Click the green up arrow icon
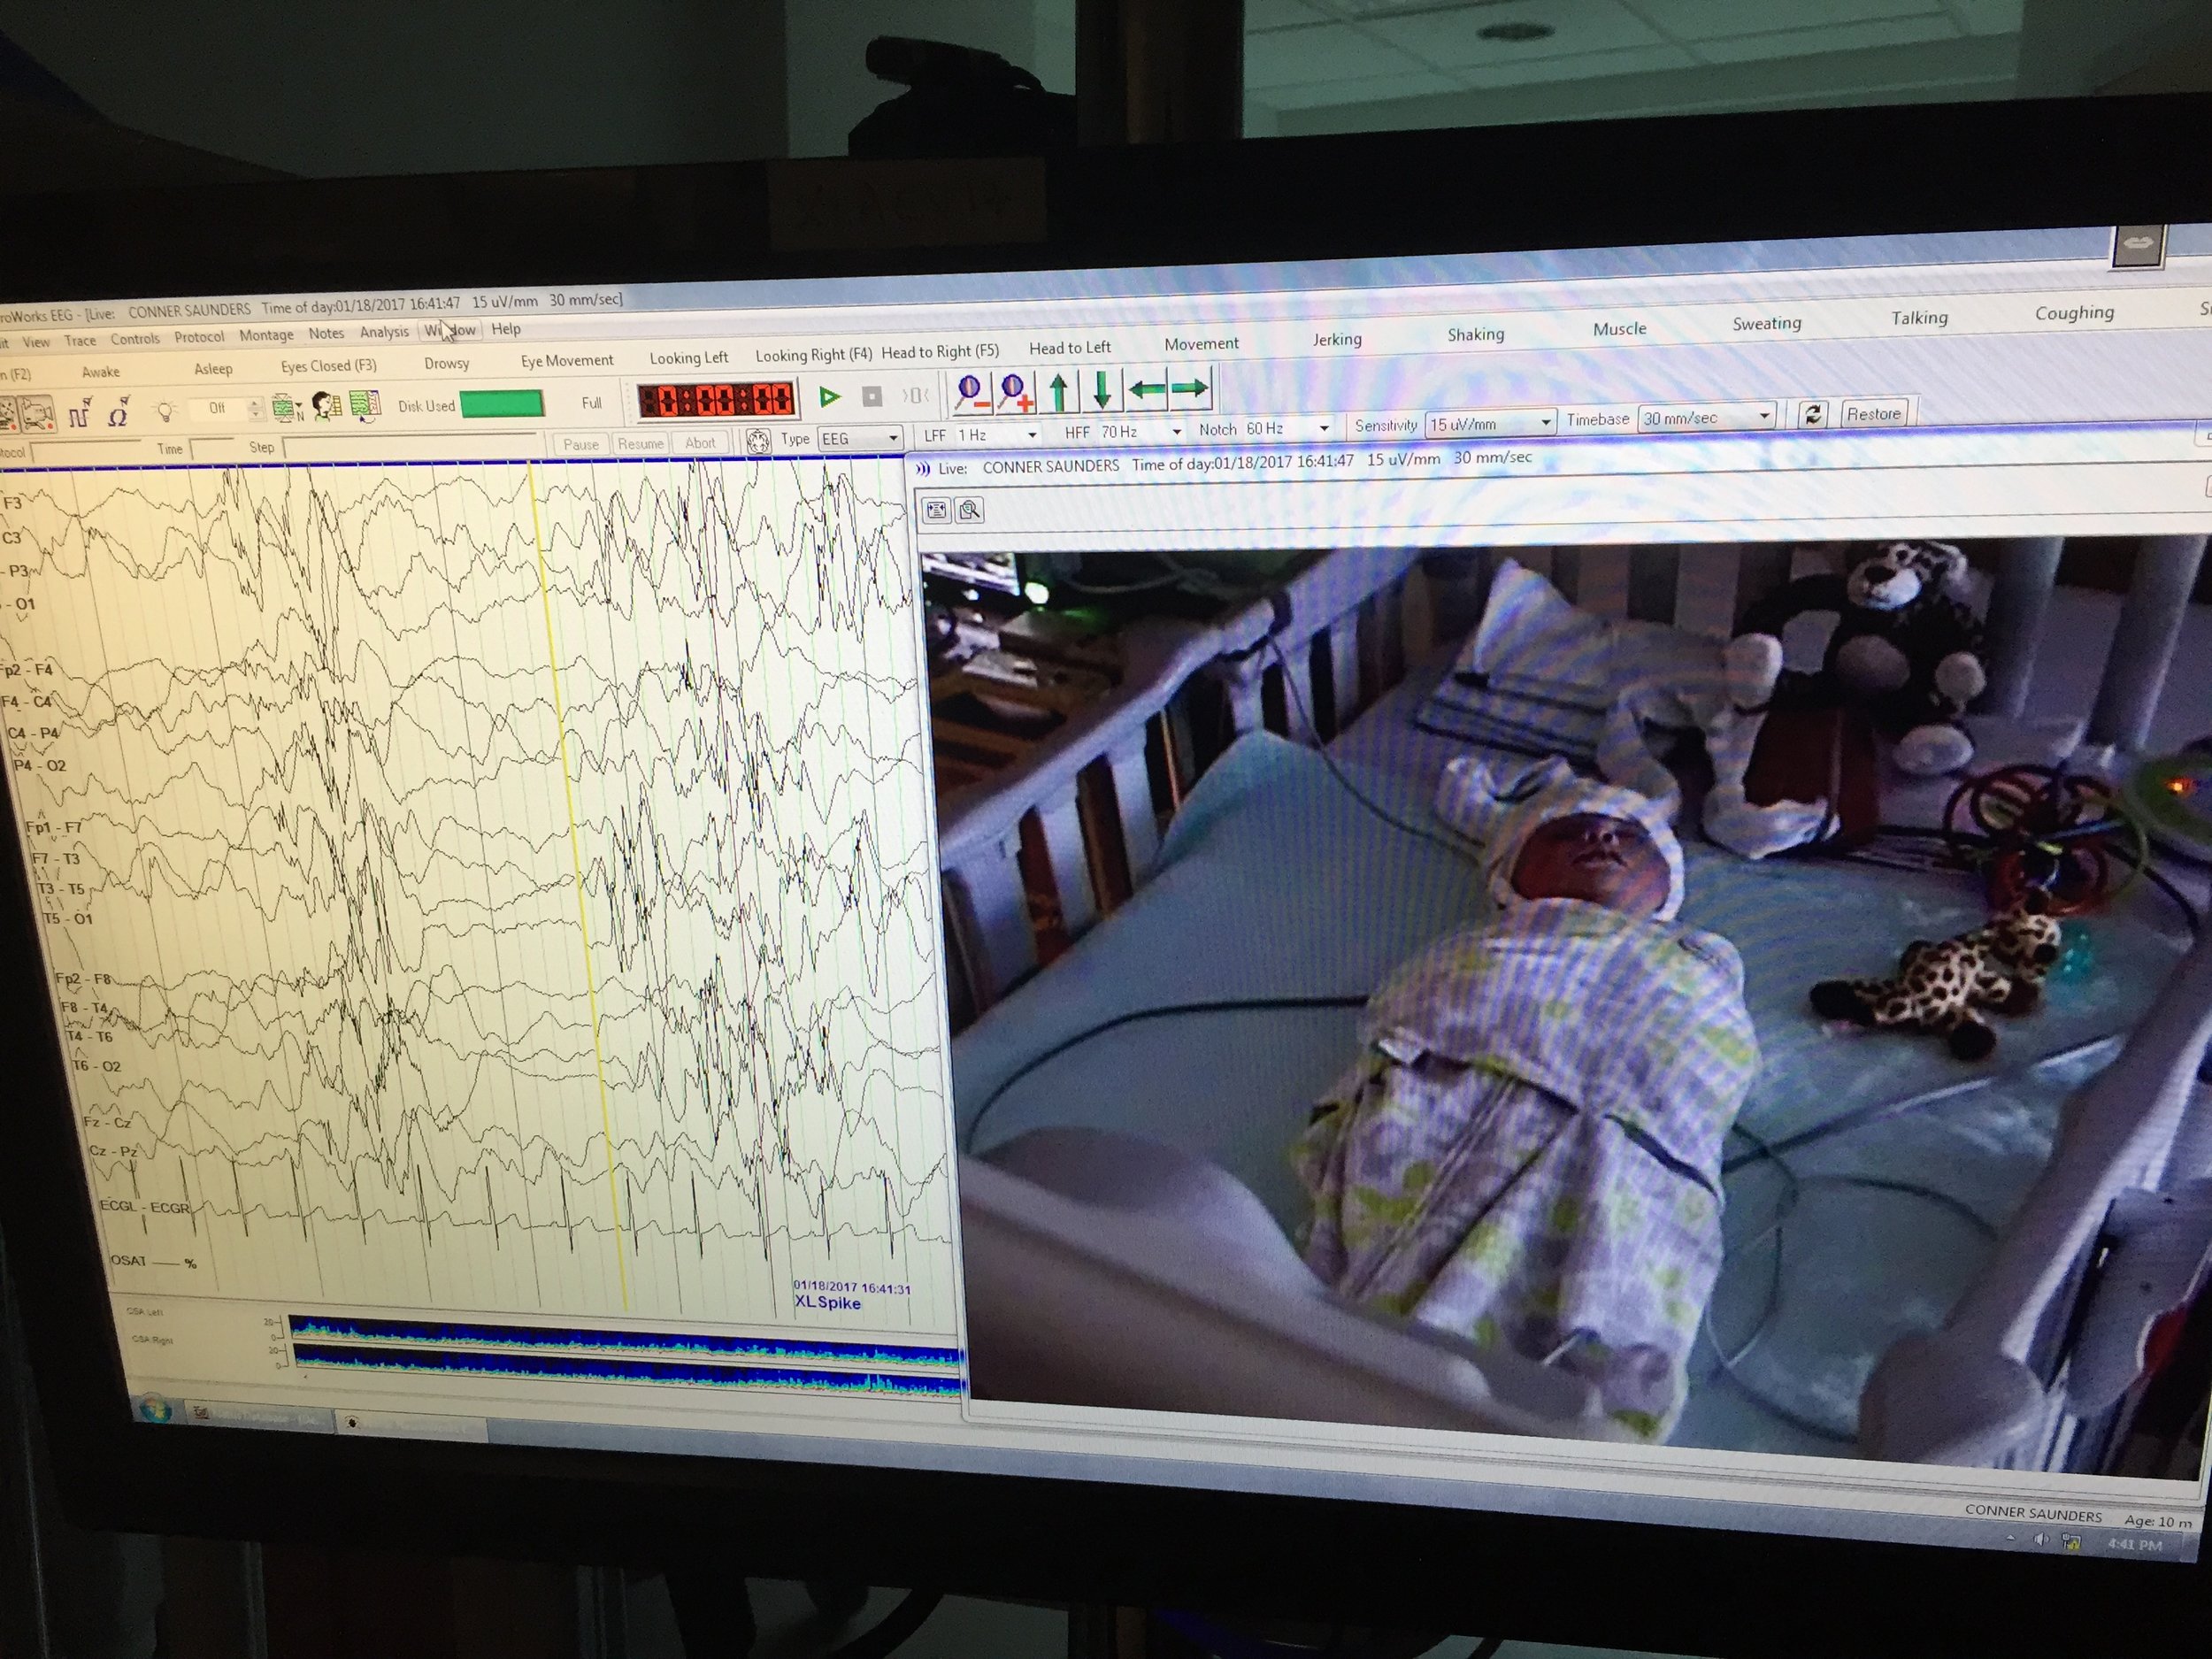 click(1060, 390)
